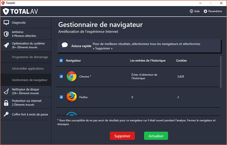Open the Diagnostic section
Viewport: 227px width, 145px height.
pyautogui.click(x=26, y=23)
